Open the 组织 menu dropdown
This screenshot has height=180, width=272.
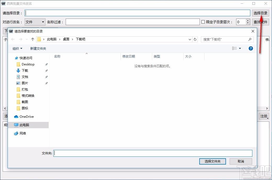click(x=17, y=49)
